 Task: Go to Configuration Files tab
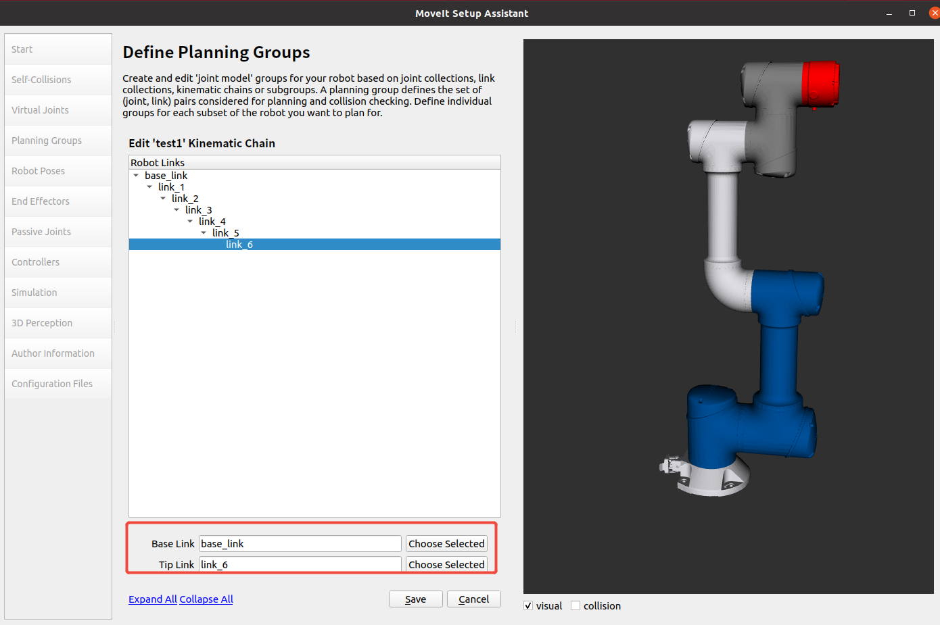point(58,384)
